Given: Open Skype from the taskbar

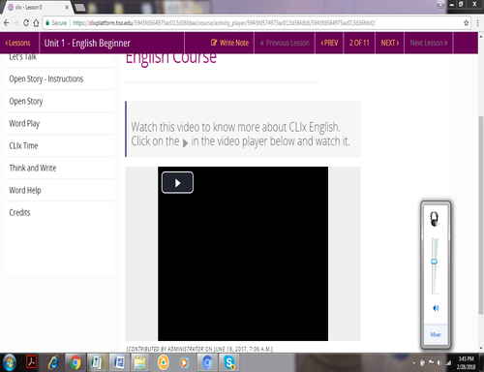Looking at the screenshot, I should click(229, 362).
